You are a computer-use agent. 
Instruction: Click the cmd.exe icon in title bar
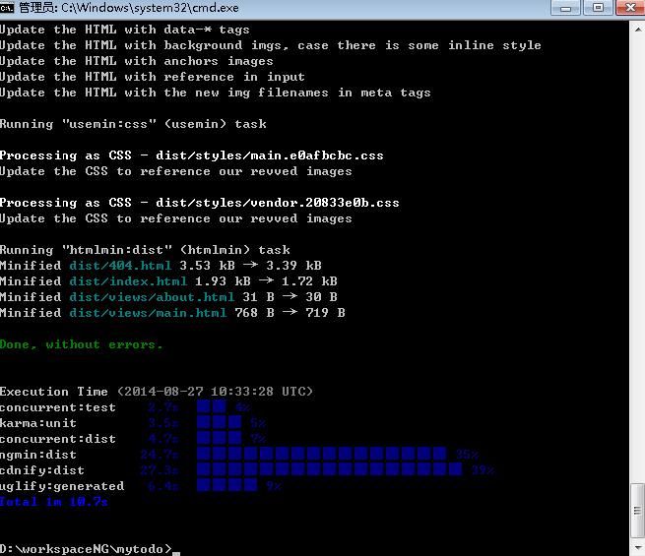tap(9, 9)
